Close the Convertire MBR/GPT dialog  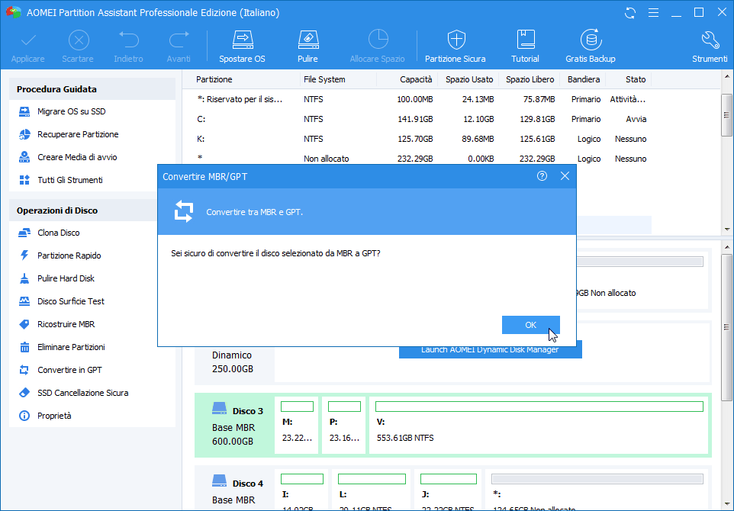pyautogui.click(x=565, y=176)
